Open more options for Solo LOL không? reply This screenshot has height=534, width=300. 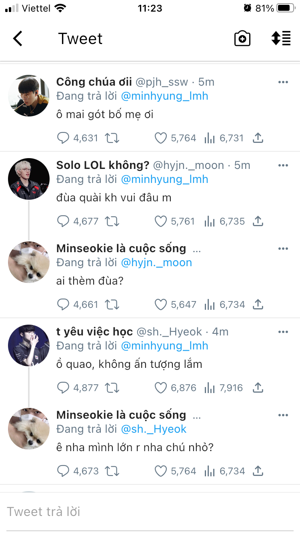283,165
